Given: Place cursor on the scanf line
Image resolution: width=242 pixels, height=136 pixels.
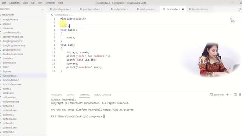Looking at the screenshot, I should click(81, 60).
